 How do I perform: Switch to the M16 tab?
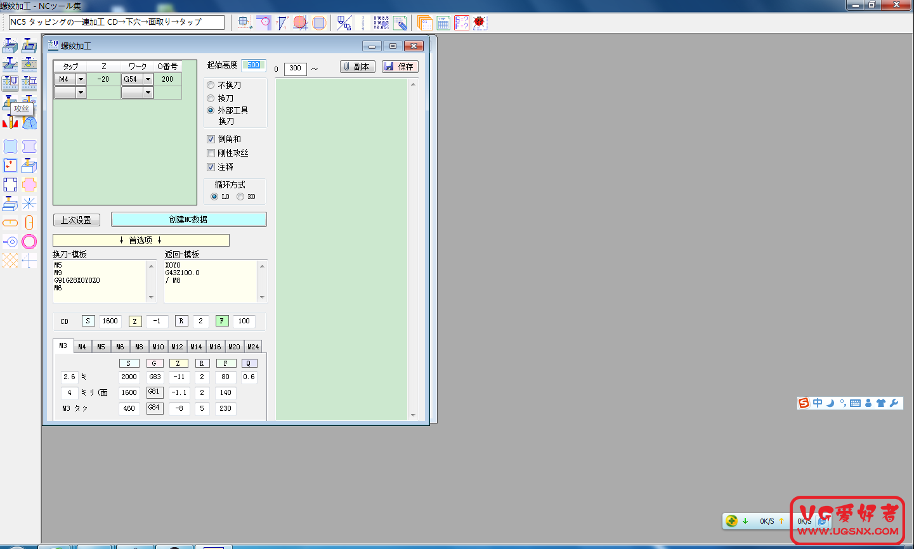tap(215, 347)
